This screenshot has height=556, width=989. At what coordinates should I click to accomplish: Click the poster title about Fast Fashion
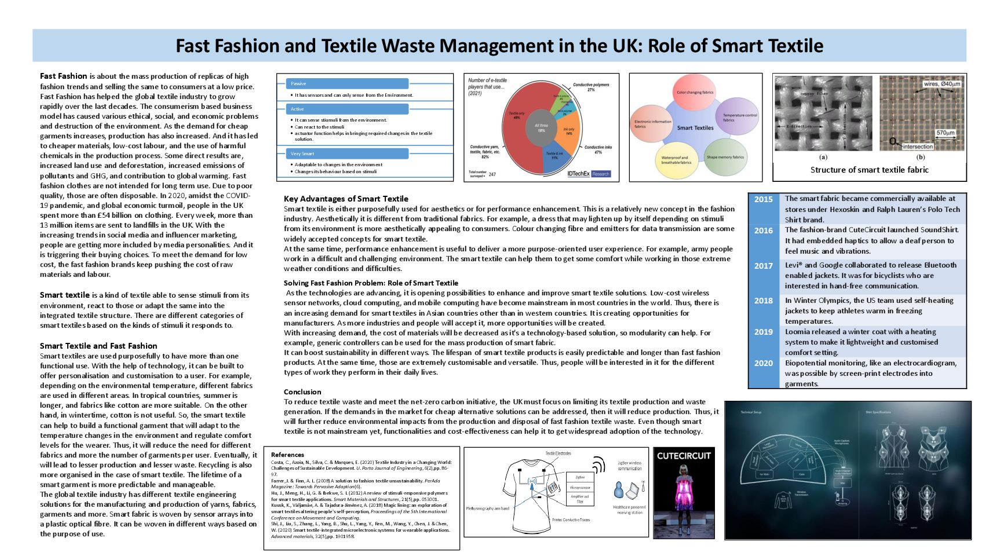499,45
